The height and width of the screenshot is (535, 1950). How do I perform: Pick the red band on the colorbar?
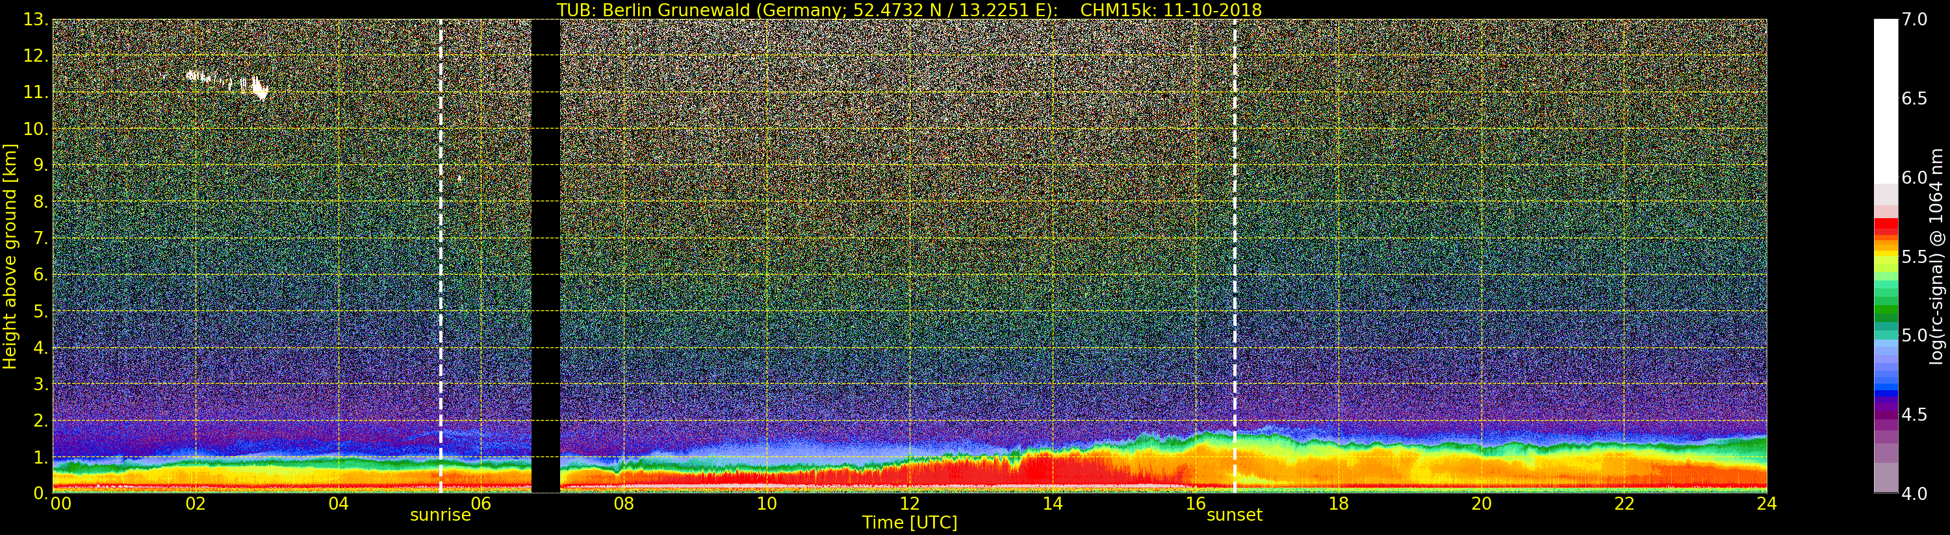coord(1885,225)
